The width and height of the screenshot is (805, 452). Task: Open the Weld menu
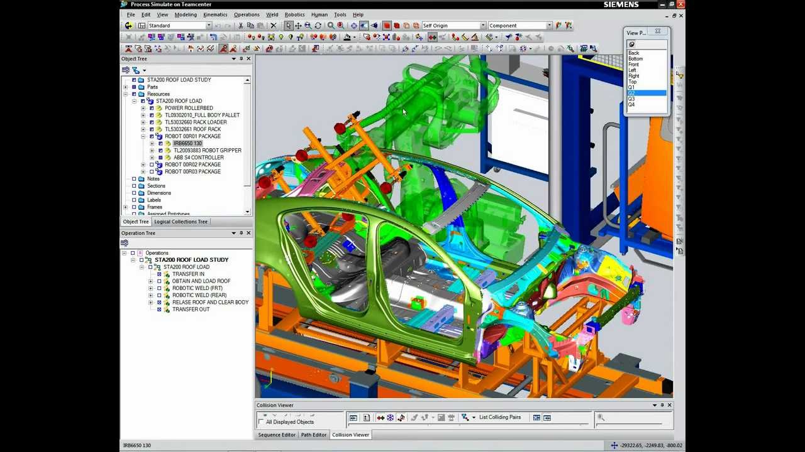click(x=272, y=14)
